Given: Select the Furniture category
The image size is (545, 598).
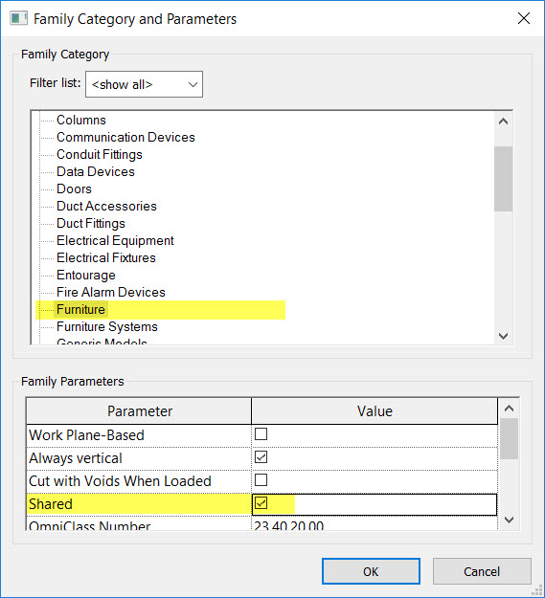Looking at the screenshot, I should point(80,309).
